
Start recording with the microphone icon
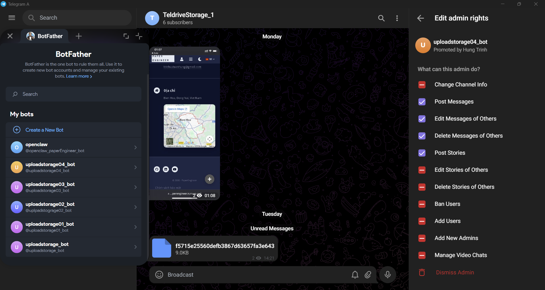tap(387, 275)
